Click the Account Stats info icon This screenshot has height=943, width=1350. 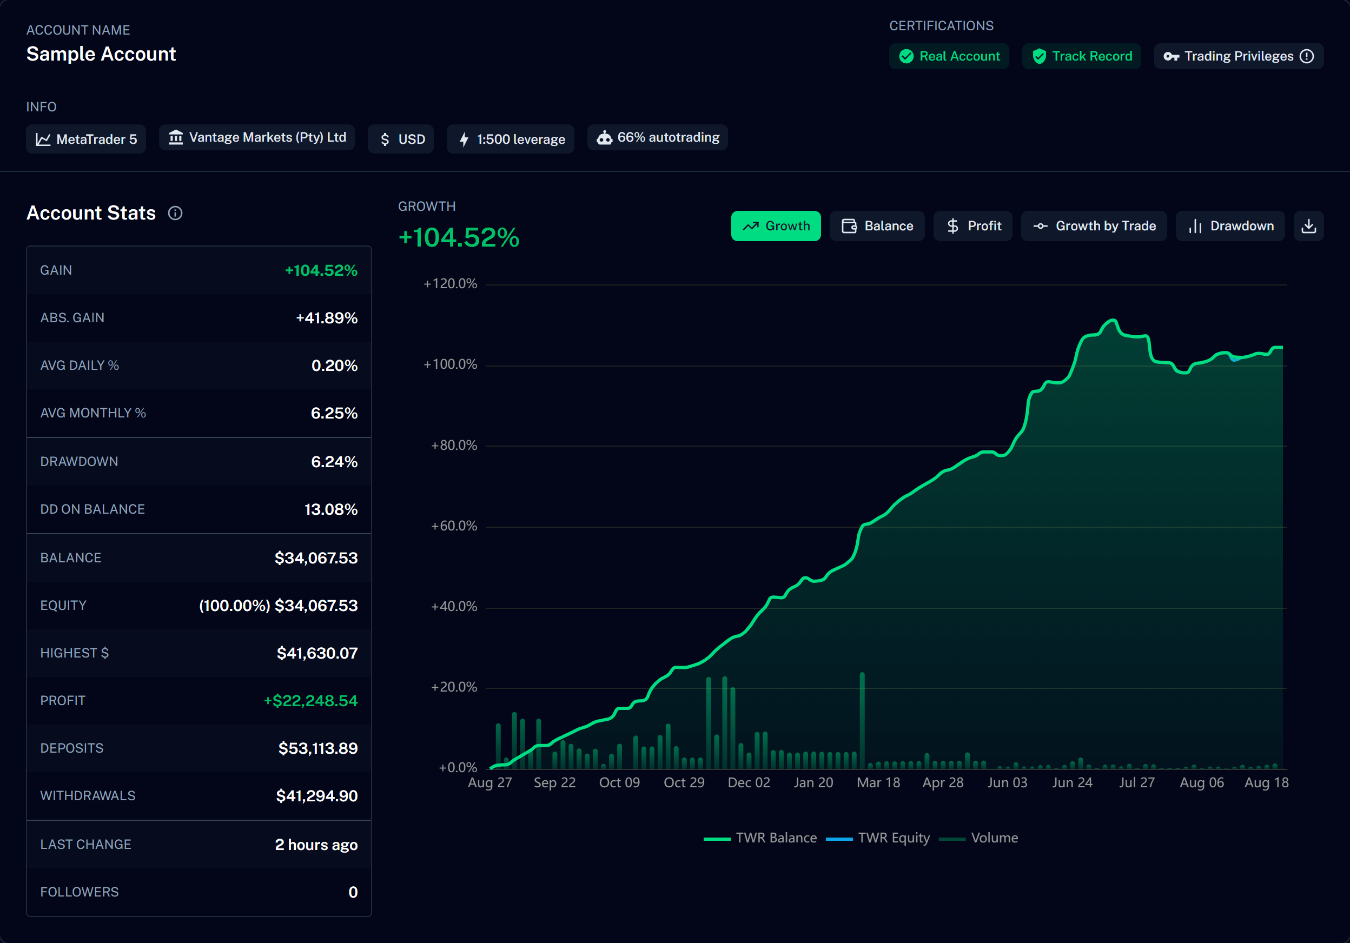point(175,214)
